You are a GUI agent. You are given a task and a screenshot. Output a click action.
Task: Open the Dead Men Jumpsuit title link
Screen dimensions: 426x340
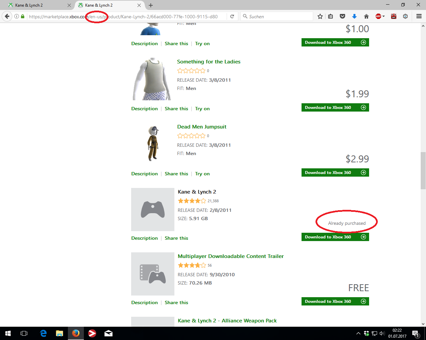tap(202, 127)
